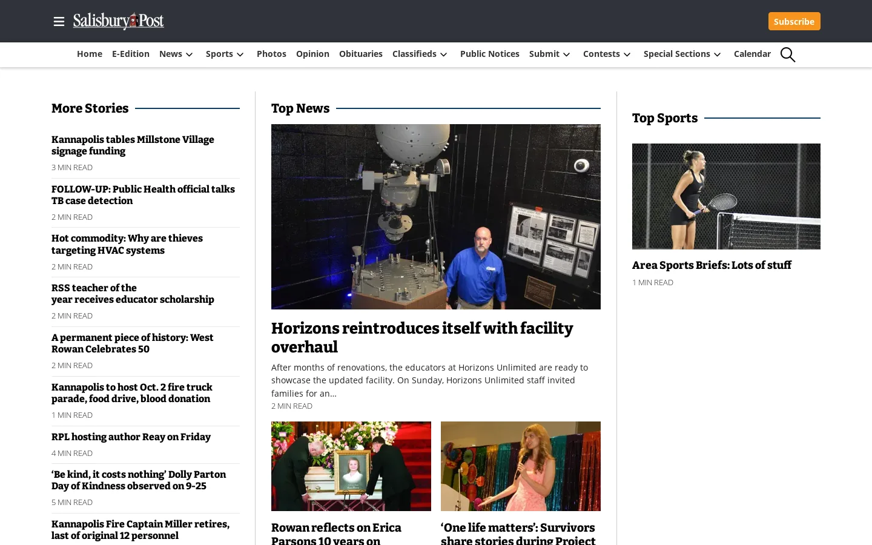Open RSS teacher of the year scholarship story
The image size is (872, 545).
point(133,294)
